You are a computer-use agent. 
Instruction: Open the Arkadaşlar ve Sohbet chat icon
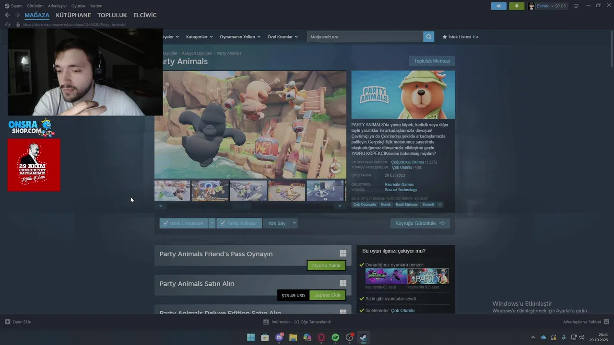tap(606, 322)
